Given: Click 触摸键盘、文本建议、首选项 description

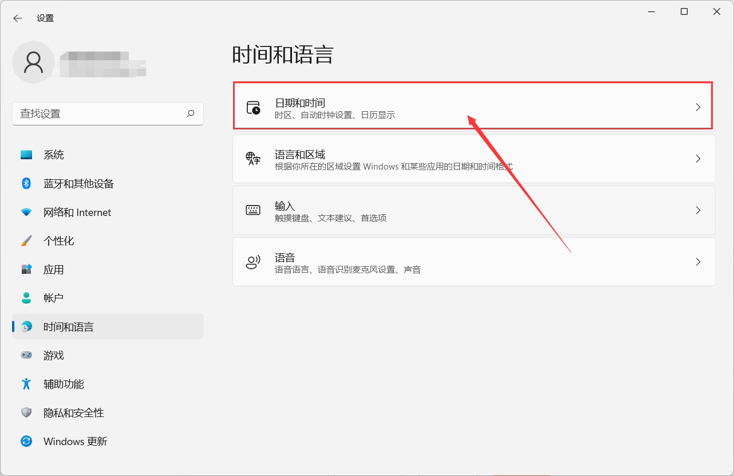Looking at the screenshot, I should [x=330, y=218].
